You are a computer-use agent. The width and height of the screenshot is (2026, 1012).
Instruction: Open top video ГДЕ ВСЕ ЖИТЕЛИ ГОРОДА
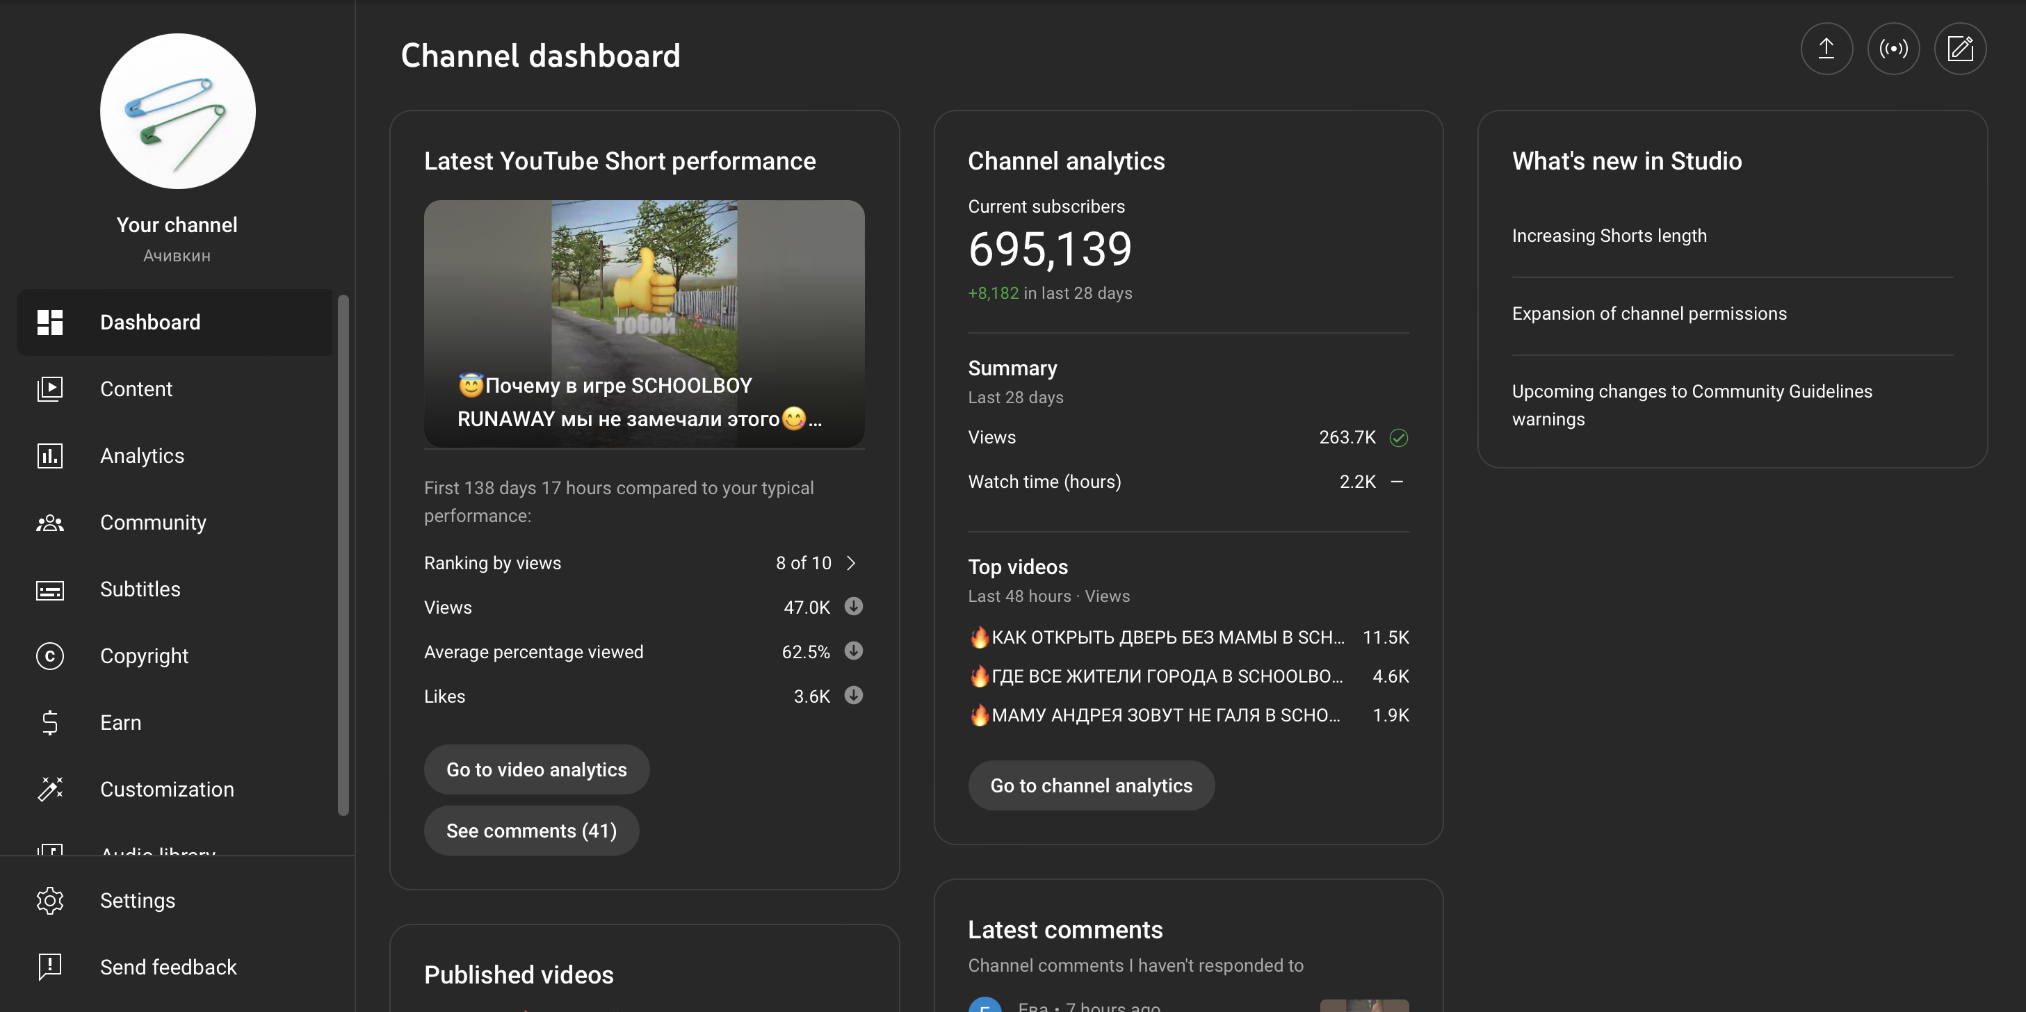pos(1156,676)
